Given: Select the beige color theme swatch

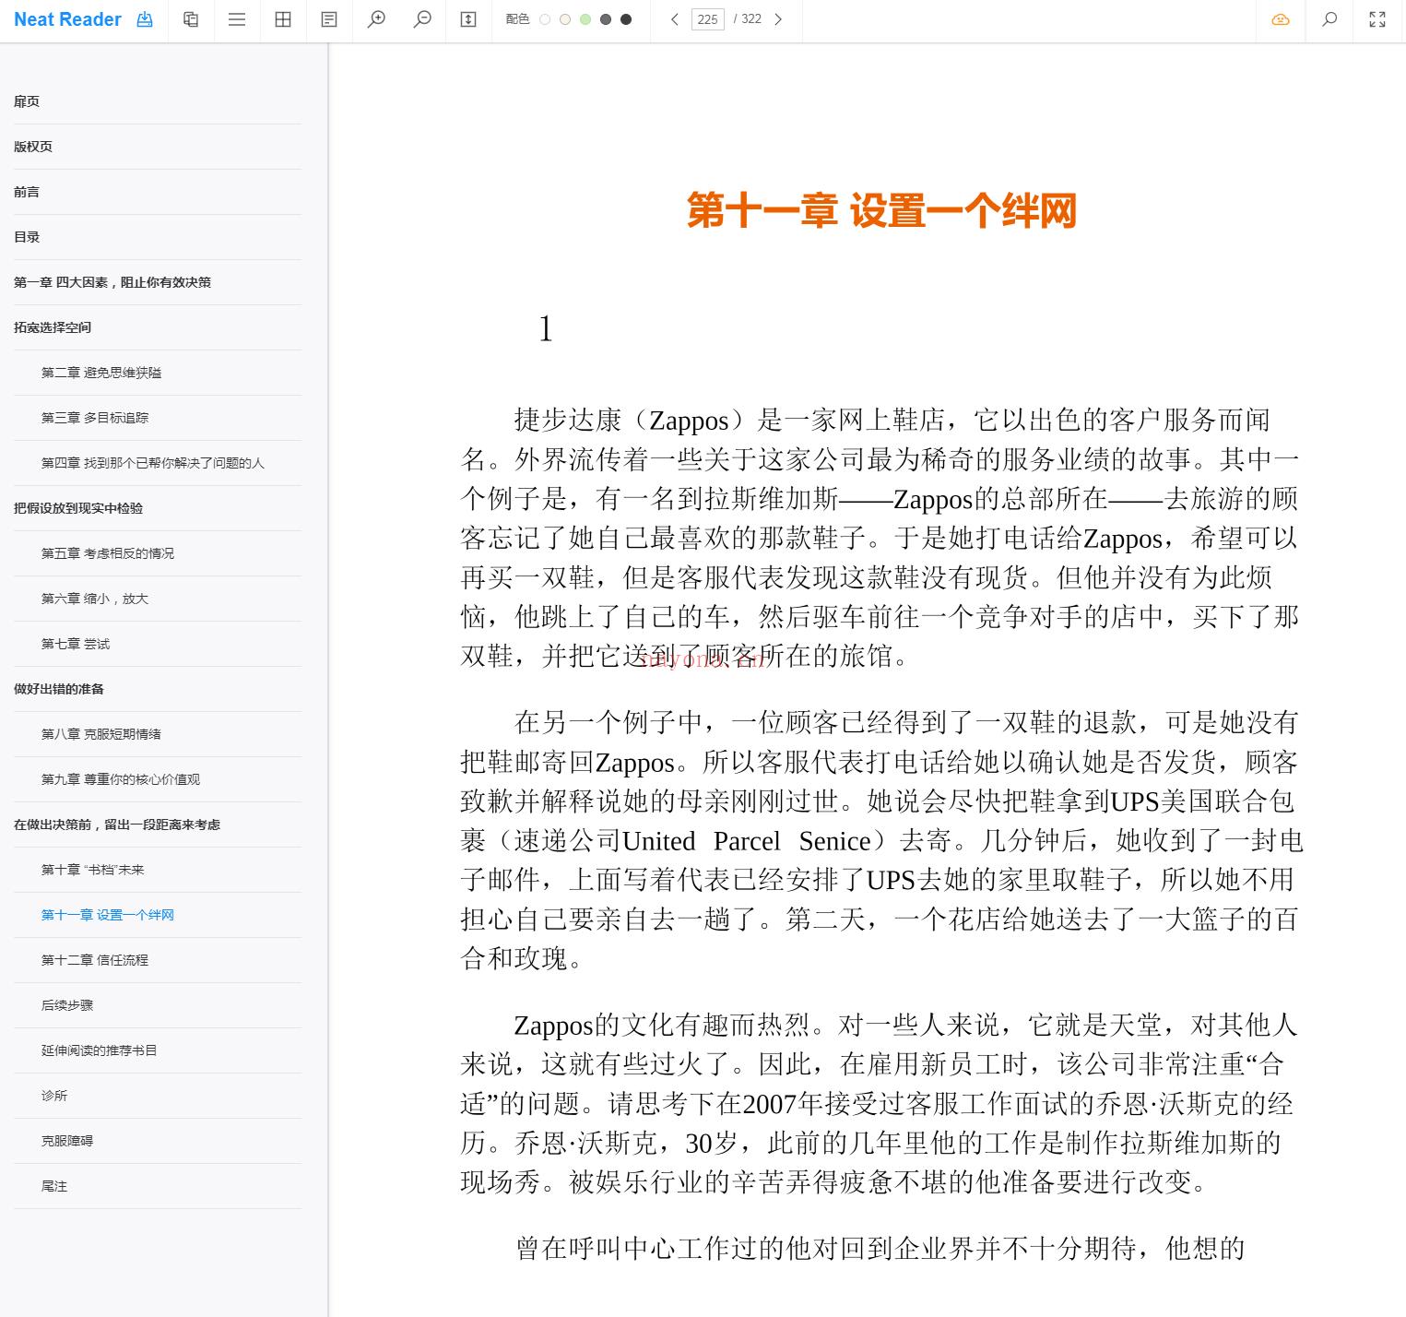Looking at the screenshot, I should coord(565,19).
